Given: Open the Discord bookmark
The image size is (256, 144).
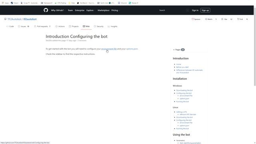Looking at the screenshot, I should [x=122, y=3].
